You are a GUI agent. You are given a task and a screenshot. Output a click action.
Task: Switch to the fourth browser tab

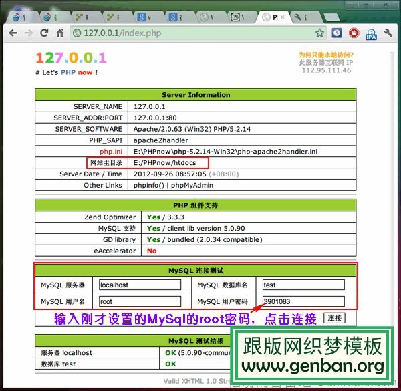click(x=116, y=17)
